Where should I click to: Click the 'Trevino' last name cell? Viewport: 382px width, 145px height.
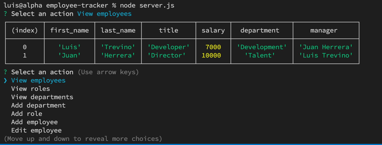(x=118, y=47)
